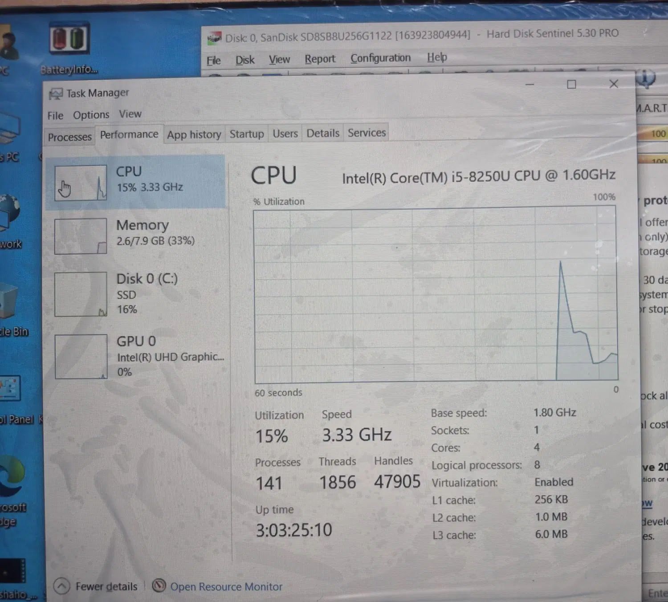Click the L2 cache value 1.0 MB
Viewport: 668px width, 602px height.
[x=551, y=517]
